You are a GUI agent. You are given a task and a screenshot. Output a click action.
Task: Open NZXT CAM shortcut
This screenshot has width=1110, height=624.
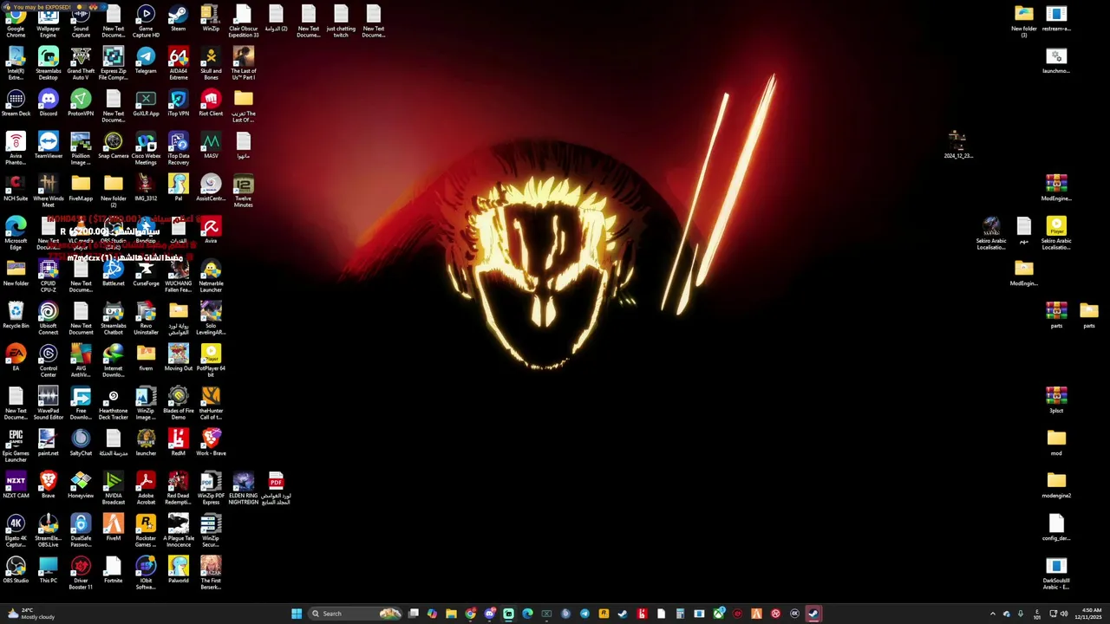coord(16,485)
